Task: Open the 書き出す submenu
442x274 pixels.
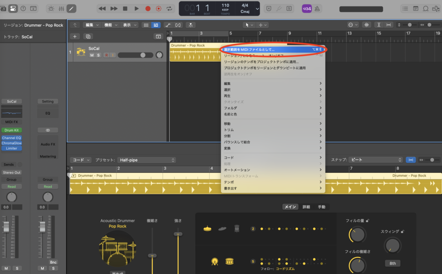Action: point(273,188)
